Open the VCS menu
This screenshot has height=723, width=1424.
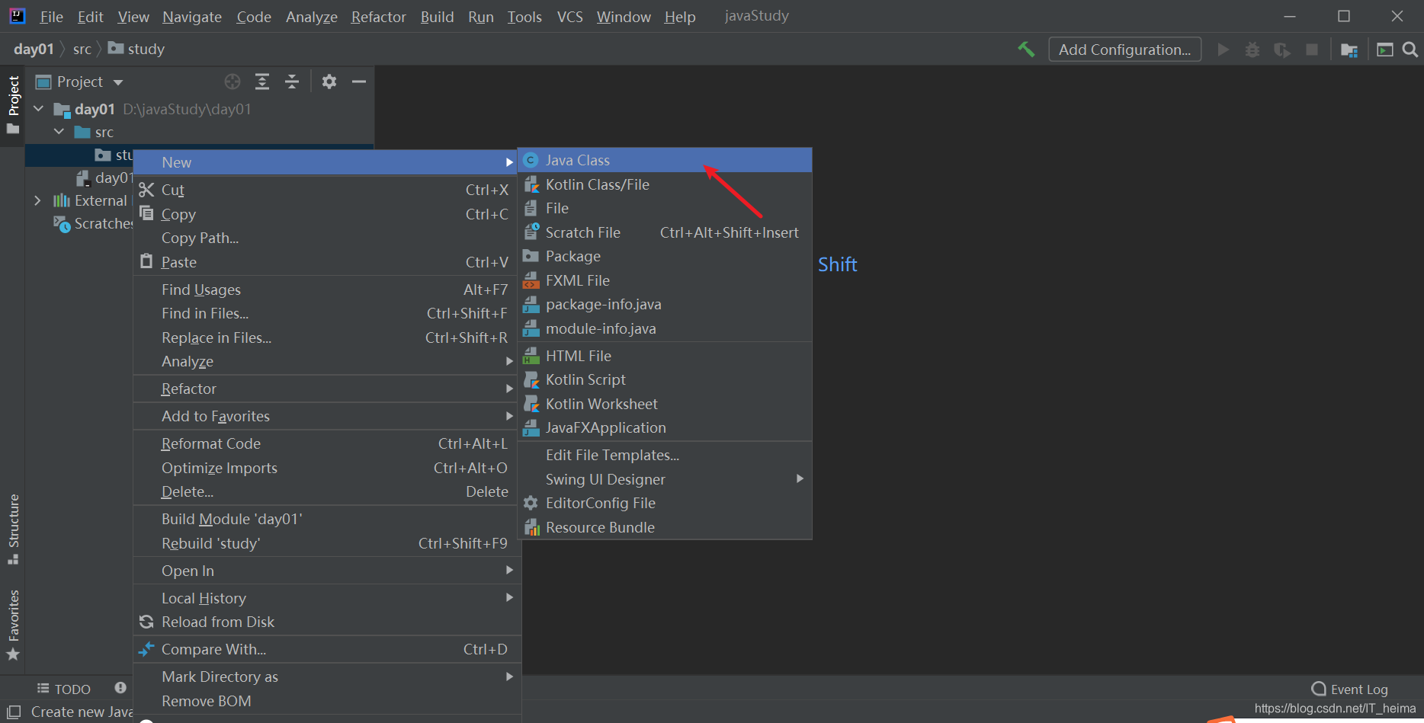pos(569,17)
